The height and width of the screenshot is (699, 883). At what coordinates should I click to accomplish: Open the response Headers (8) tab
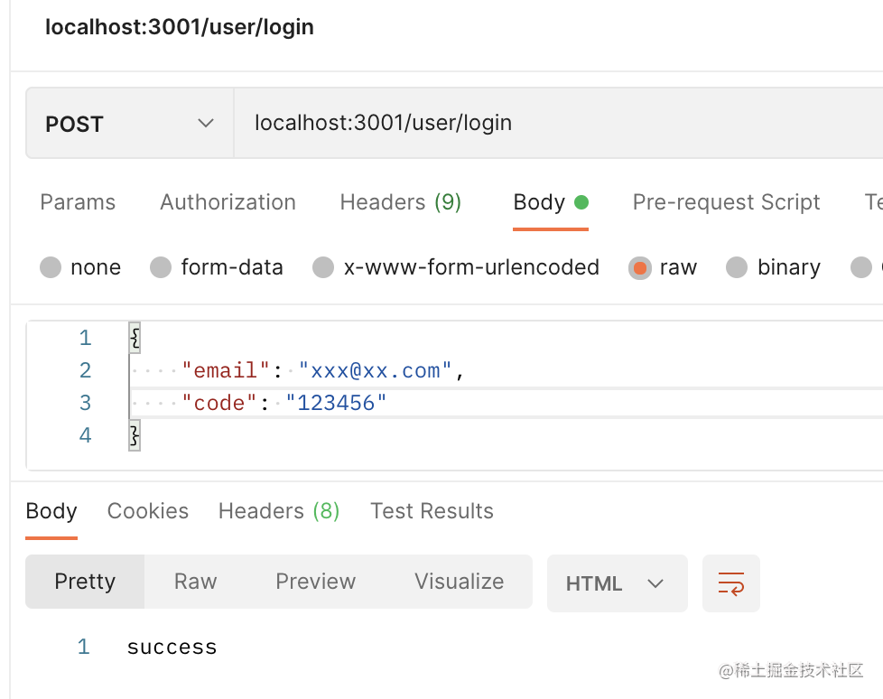tap(278, 511)
